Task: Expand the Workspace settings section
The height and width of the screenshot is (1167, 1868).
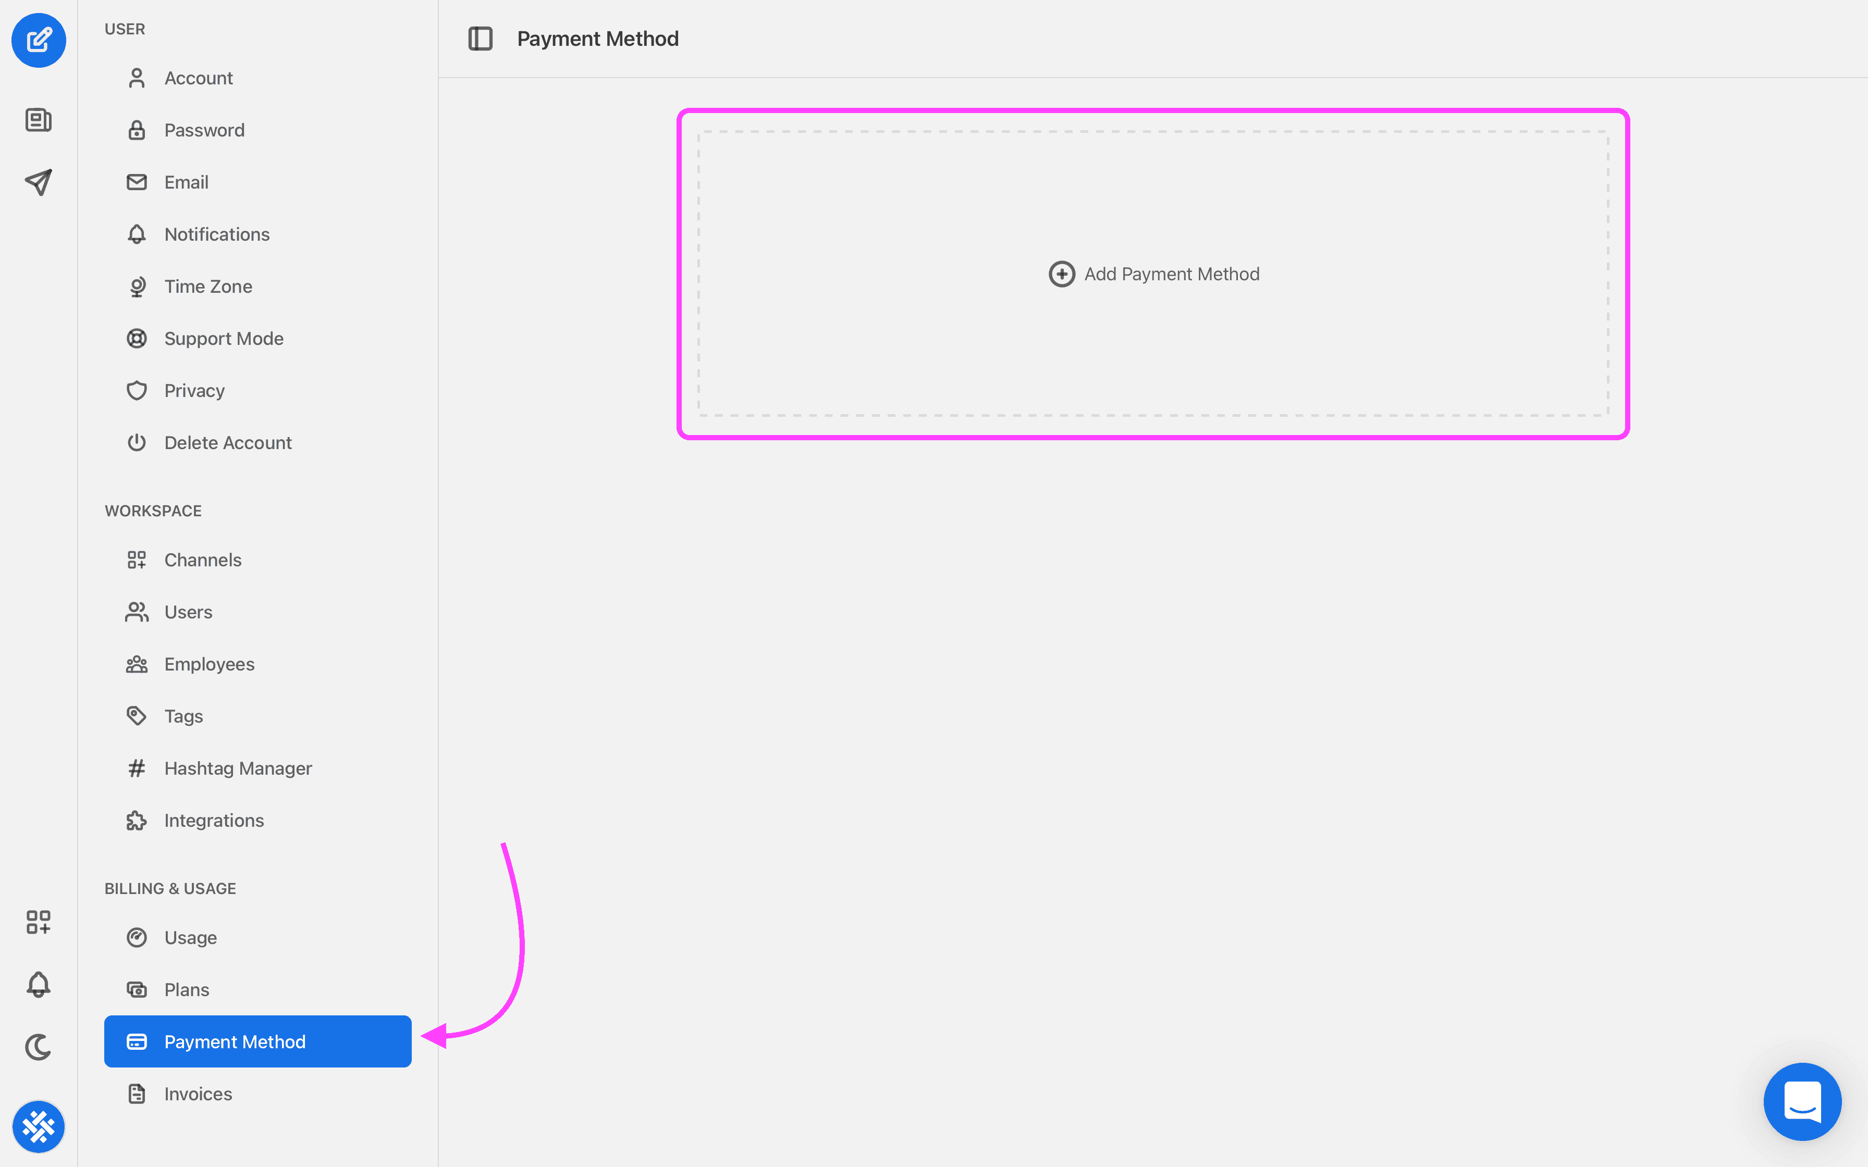Action: pos(152,510)
